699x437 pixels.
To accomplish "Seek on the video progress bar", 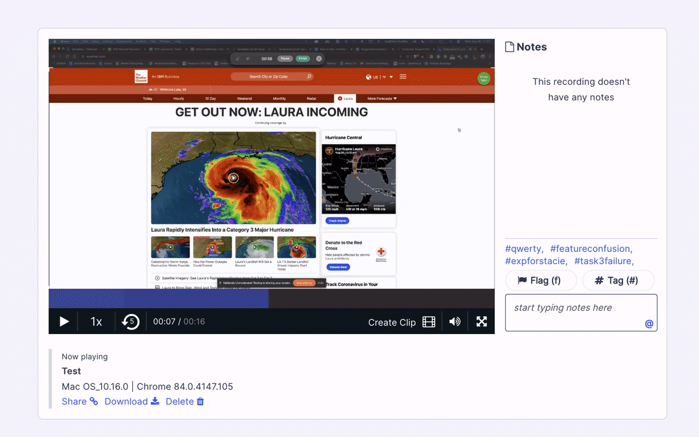I will [x=272, y=298].
